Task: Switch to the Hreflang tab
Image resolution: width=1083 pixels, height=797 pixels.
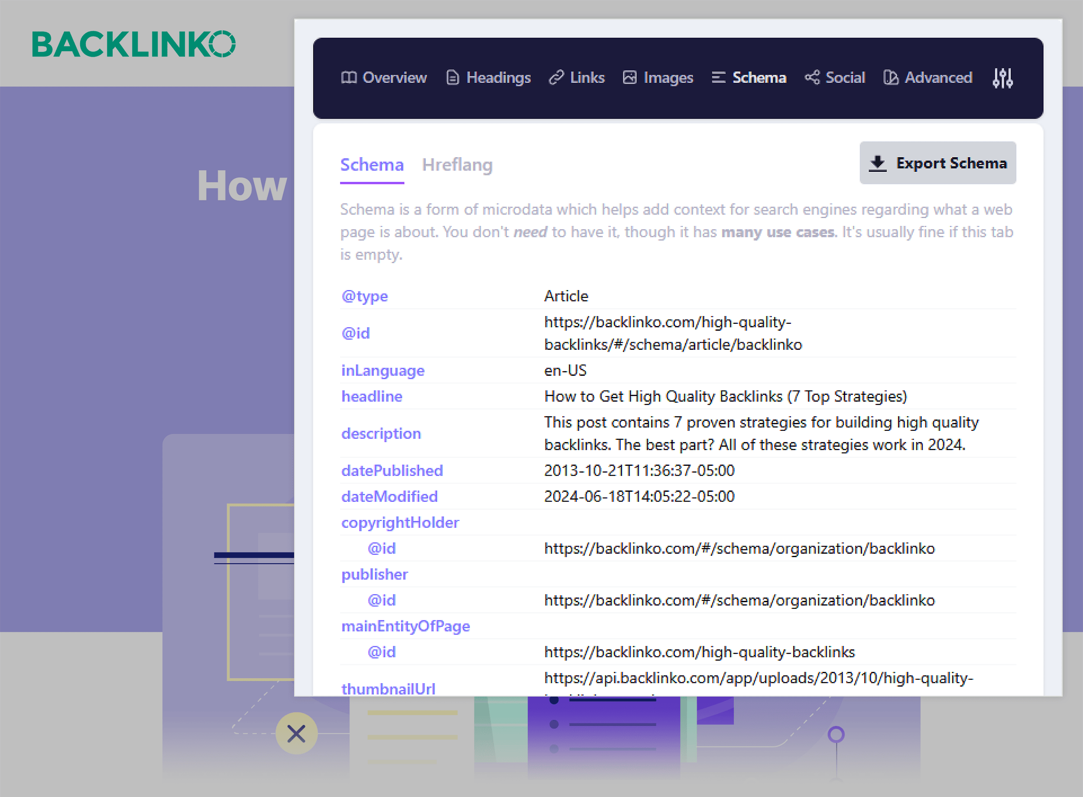Action: click(x=457, y=165)
